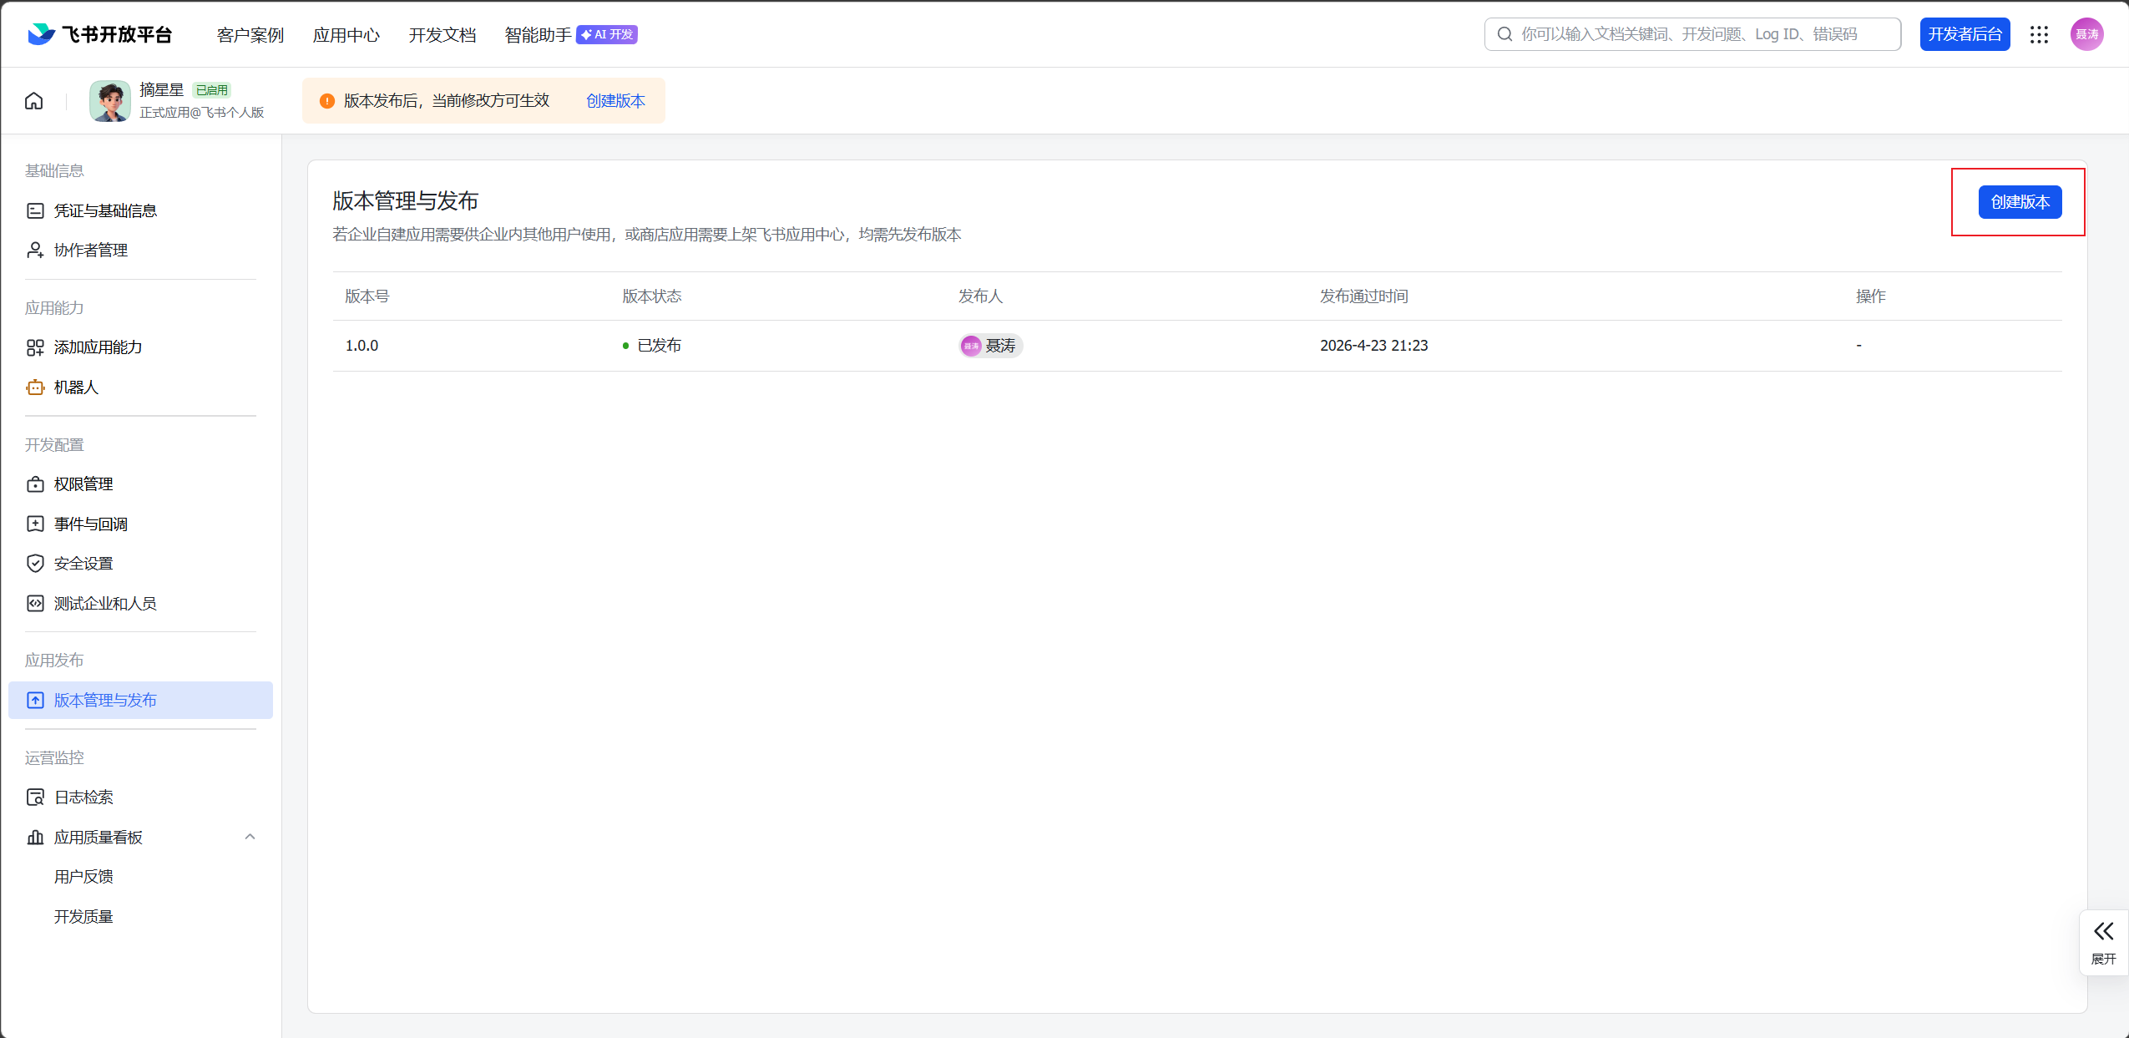Open the nine-dot apps grid icon

pos(2039,34)
